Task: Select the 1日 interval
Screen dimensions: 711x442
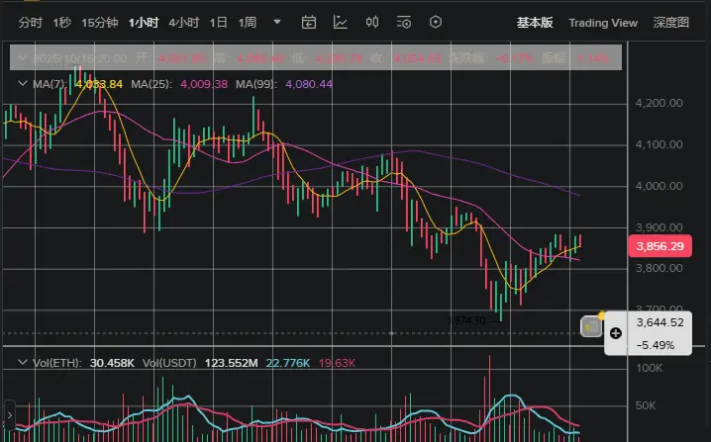Action: click(218, 23)
